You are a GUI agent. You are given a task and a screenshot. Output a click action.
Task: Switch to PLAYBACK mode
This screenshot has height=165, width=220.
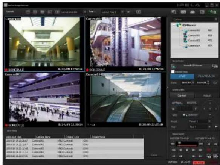click(x=206, y=76)
